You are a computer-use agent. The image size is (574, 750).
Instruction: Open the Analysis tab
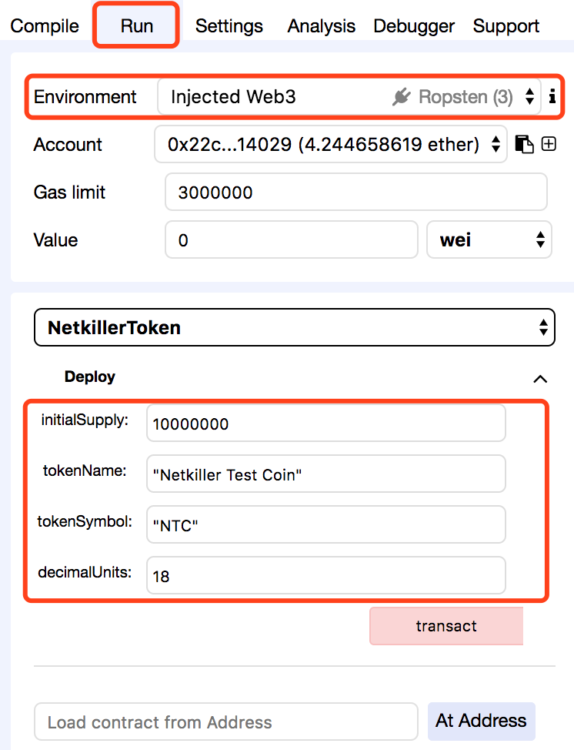click(322, 26)
